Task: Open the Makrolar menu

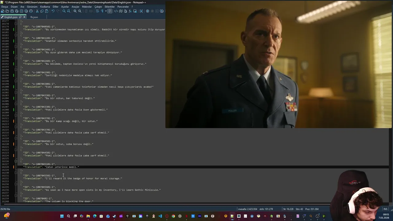Action: 87,7
